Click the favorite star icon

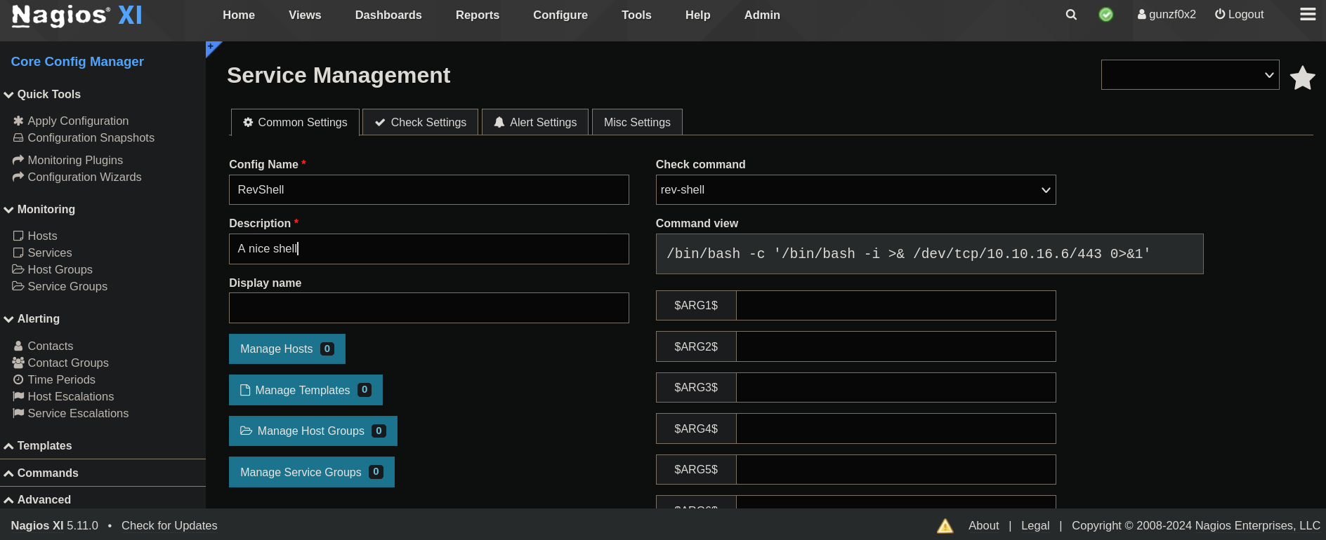tap(1303, 77)
